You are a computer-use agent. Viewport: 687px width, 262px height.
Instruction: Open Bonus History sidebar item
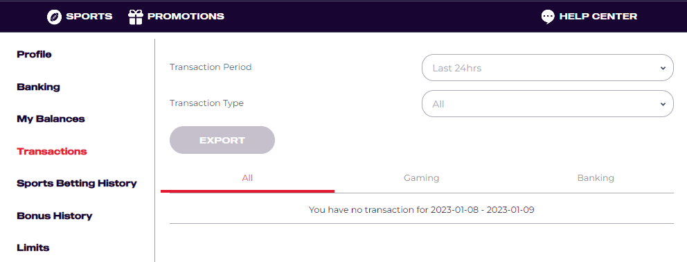coord(54,216)
